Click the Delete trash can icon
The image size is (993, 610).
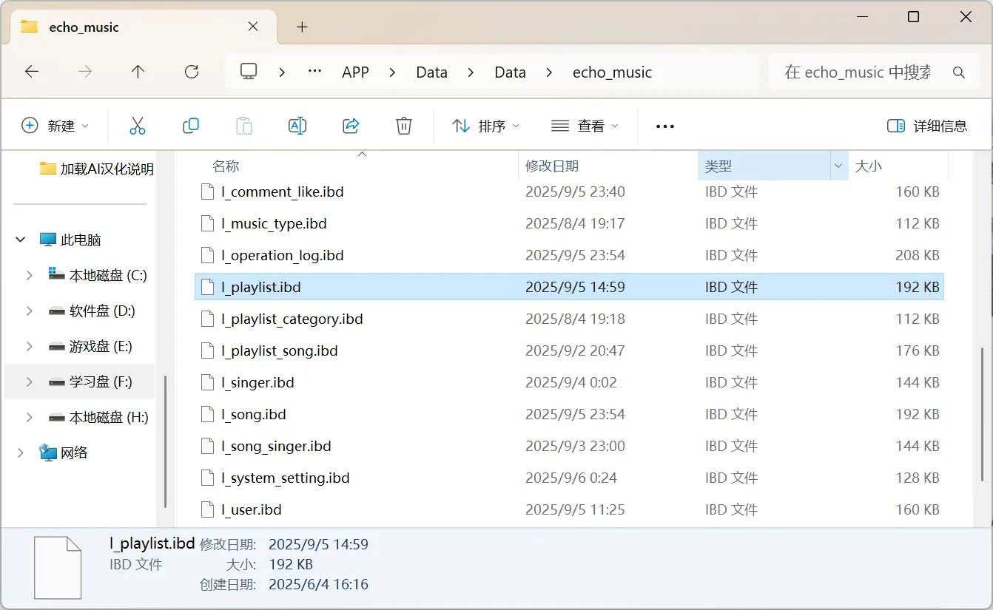click(404, 126)
